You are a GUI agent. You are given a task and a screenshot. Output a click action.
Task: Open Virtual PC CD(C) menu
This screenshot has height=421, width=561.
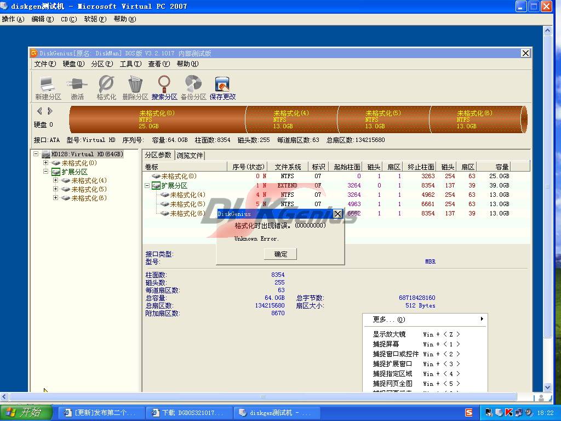point(69,19)
